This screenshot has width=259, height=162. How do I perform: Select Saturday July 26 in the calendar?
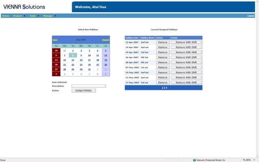pyautogui.click(x=106, y=65)
